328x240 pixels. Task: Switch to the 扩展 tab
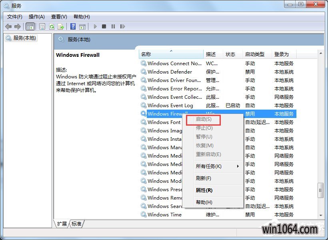pos(62,224)
